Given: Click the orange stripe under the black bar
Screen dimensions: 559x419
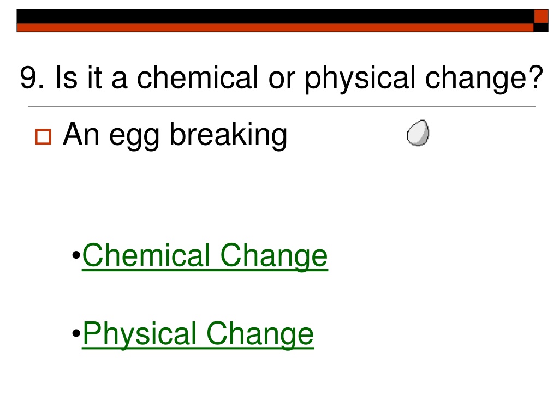Looking at the screenshot, I should 275,28.
